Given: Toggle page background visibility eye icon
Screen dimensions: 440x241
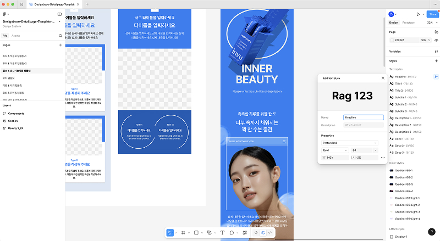Looking at the screenshot, I should [436, 40].
